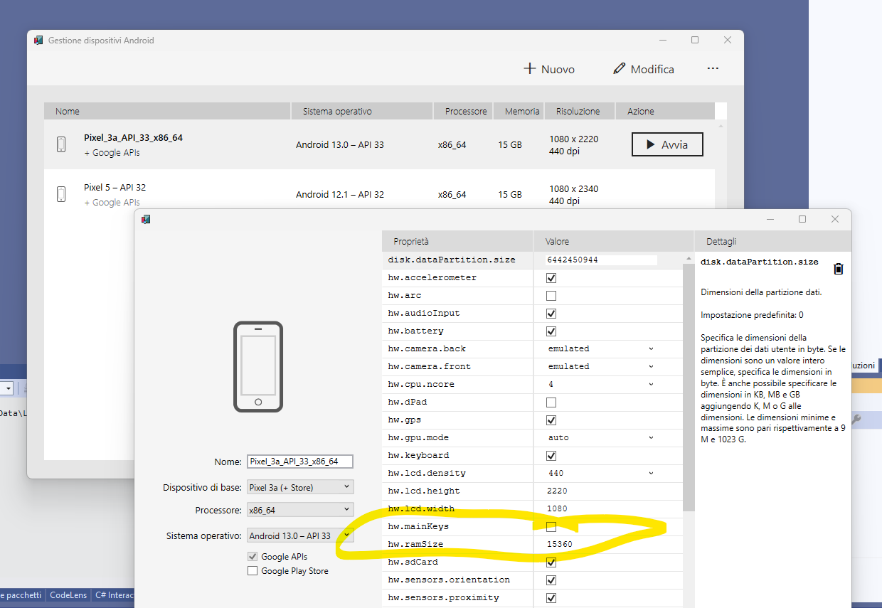Open the hw.gpu.mode dropdown
Image resolution: width=882 pixels, height=608 pixels.
(600, 437)
